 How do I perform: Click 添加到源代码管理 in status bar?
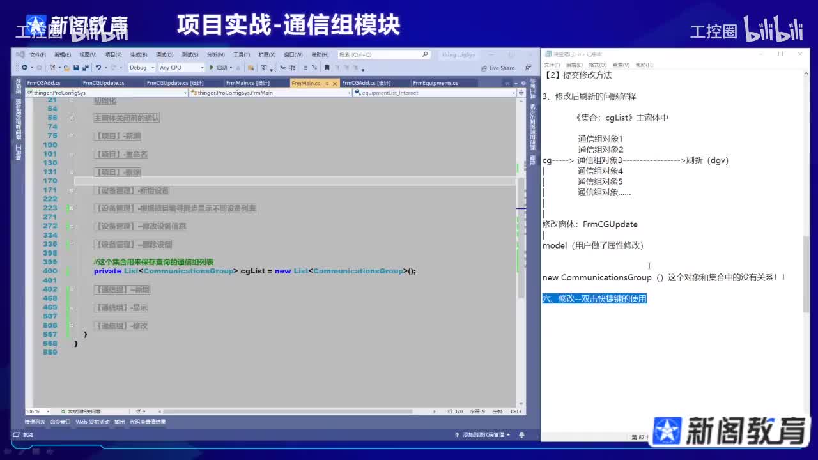[x=483, y=434]
